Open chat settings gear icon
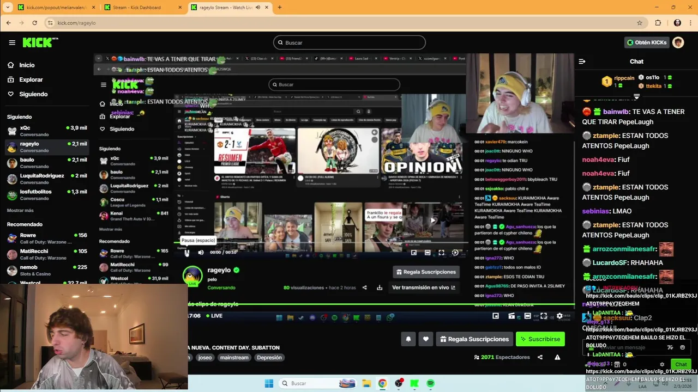 pyautogui.click(x=662, y=364)
